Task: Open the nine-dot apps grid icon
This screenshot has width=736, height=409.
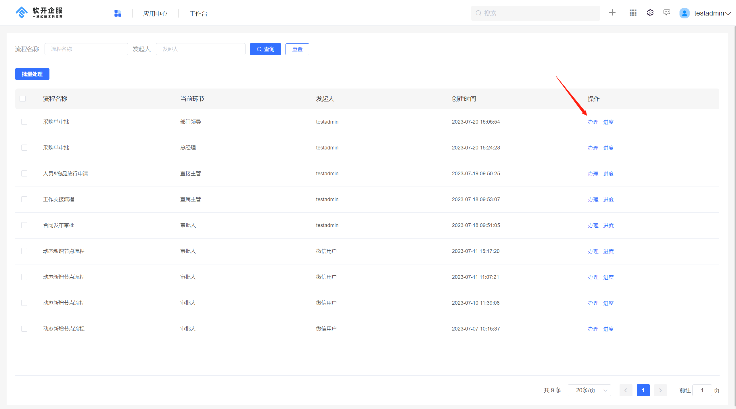Action: click(633, 13)
